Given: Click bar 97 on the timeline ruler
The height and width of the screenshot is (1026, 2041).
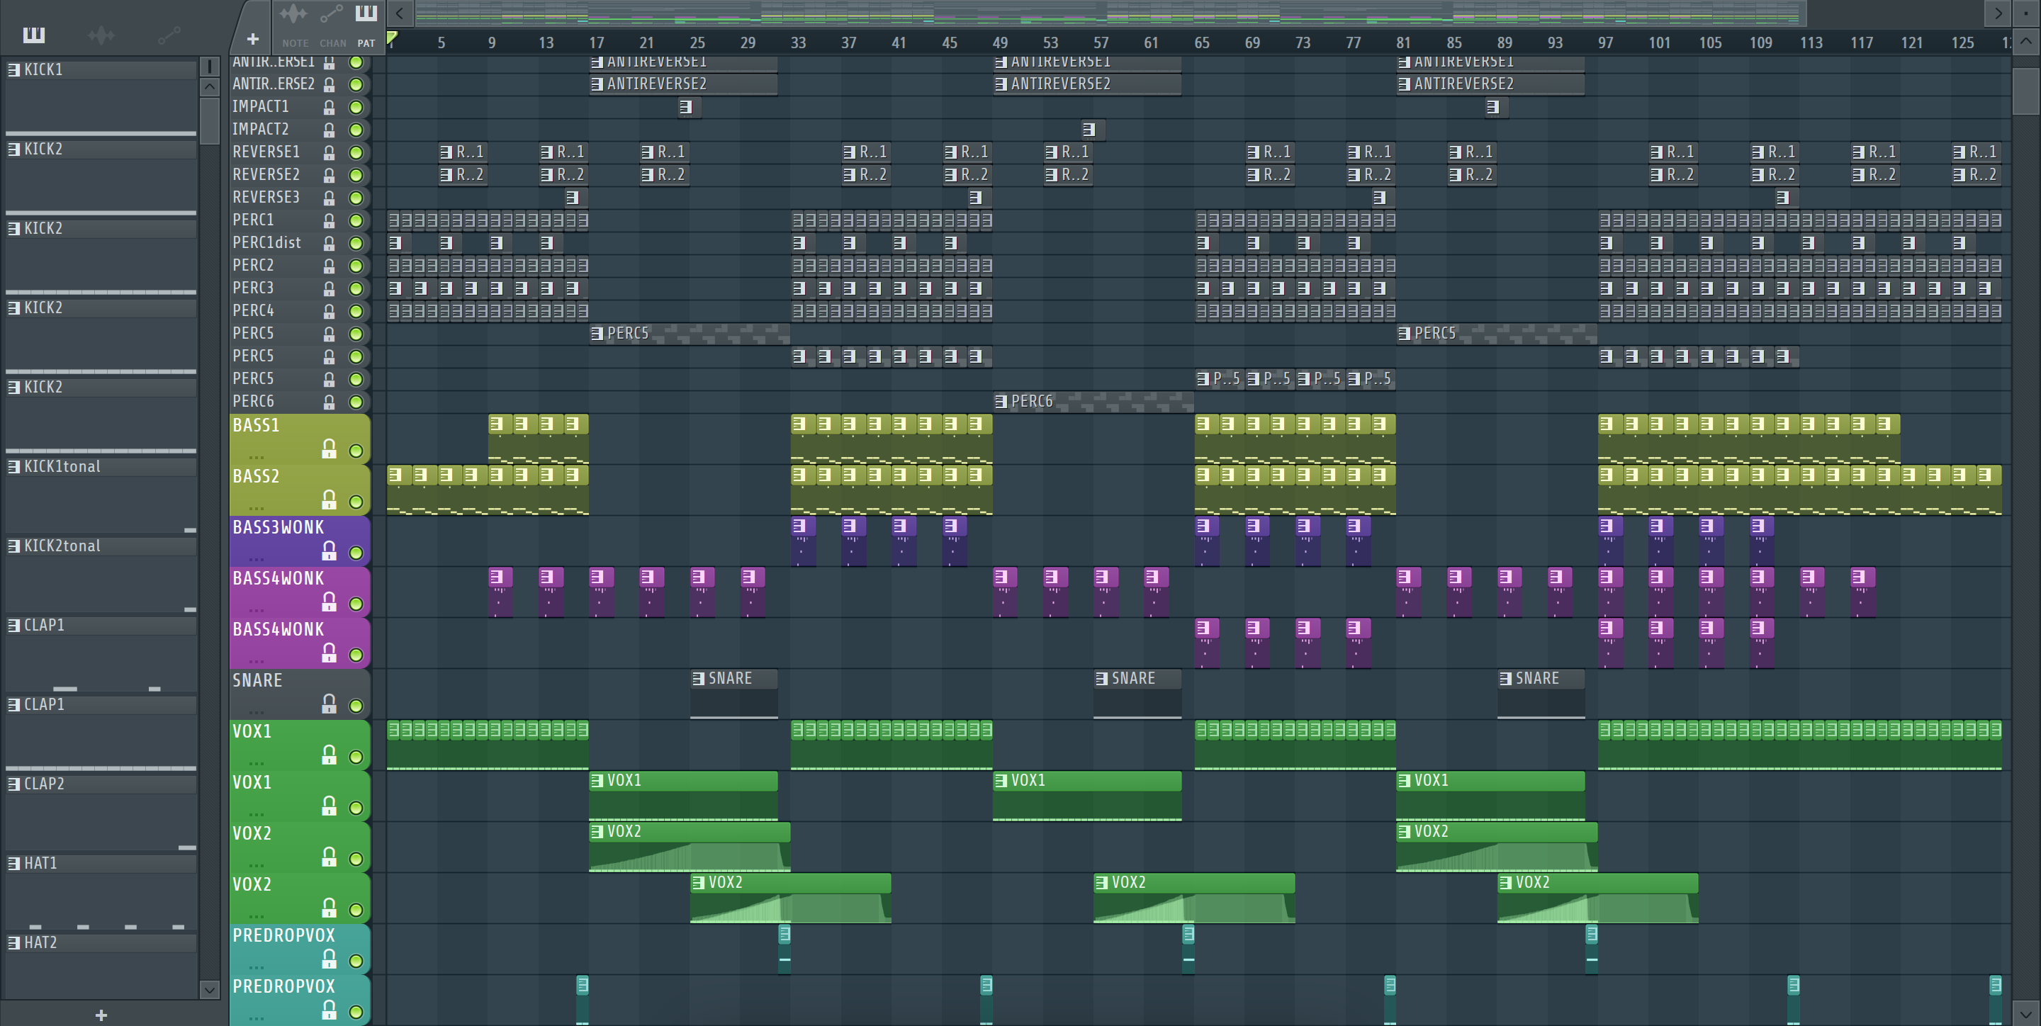Looking at the screenshot, I should pyautogui.click(x=1605, y=43).
